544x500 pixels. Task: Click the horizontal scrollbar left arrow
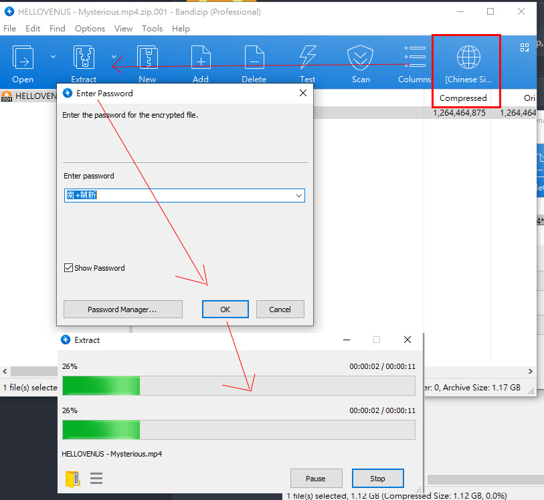(5, 371)
